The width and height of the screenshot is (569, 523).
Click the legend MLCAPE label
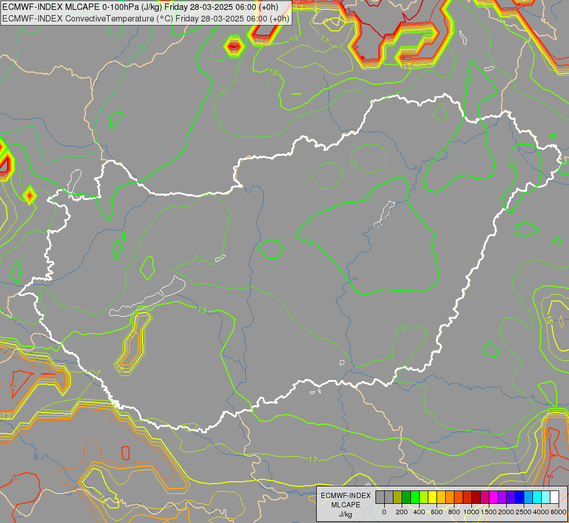346,505
